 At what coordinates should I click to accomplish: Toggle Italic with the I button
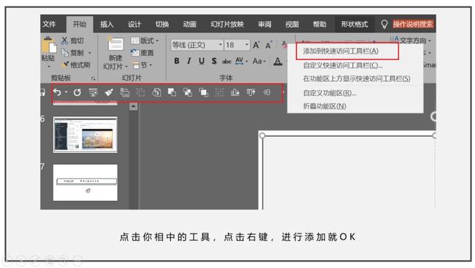(189, 61)
